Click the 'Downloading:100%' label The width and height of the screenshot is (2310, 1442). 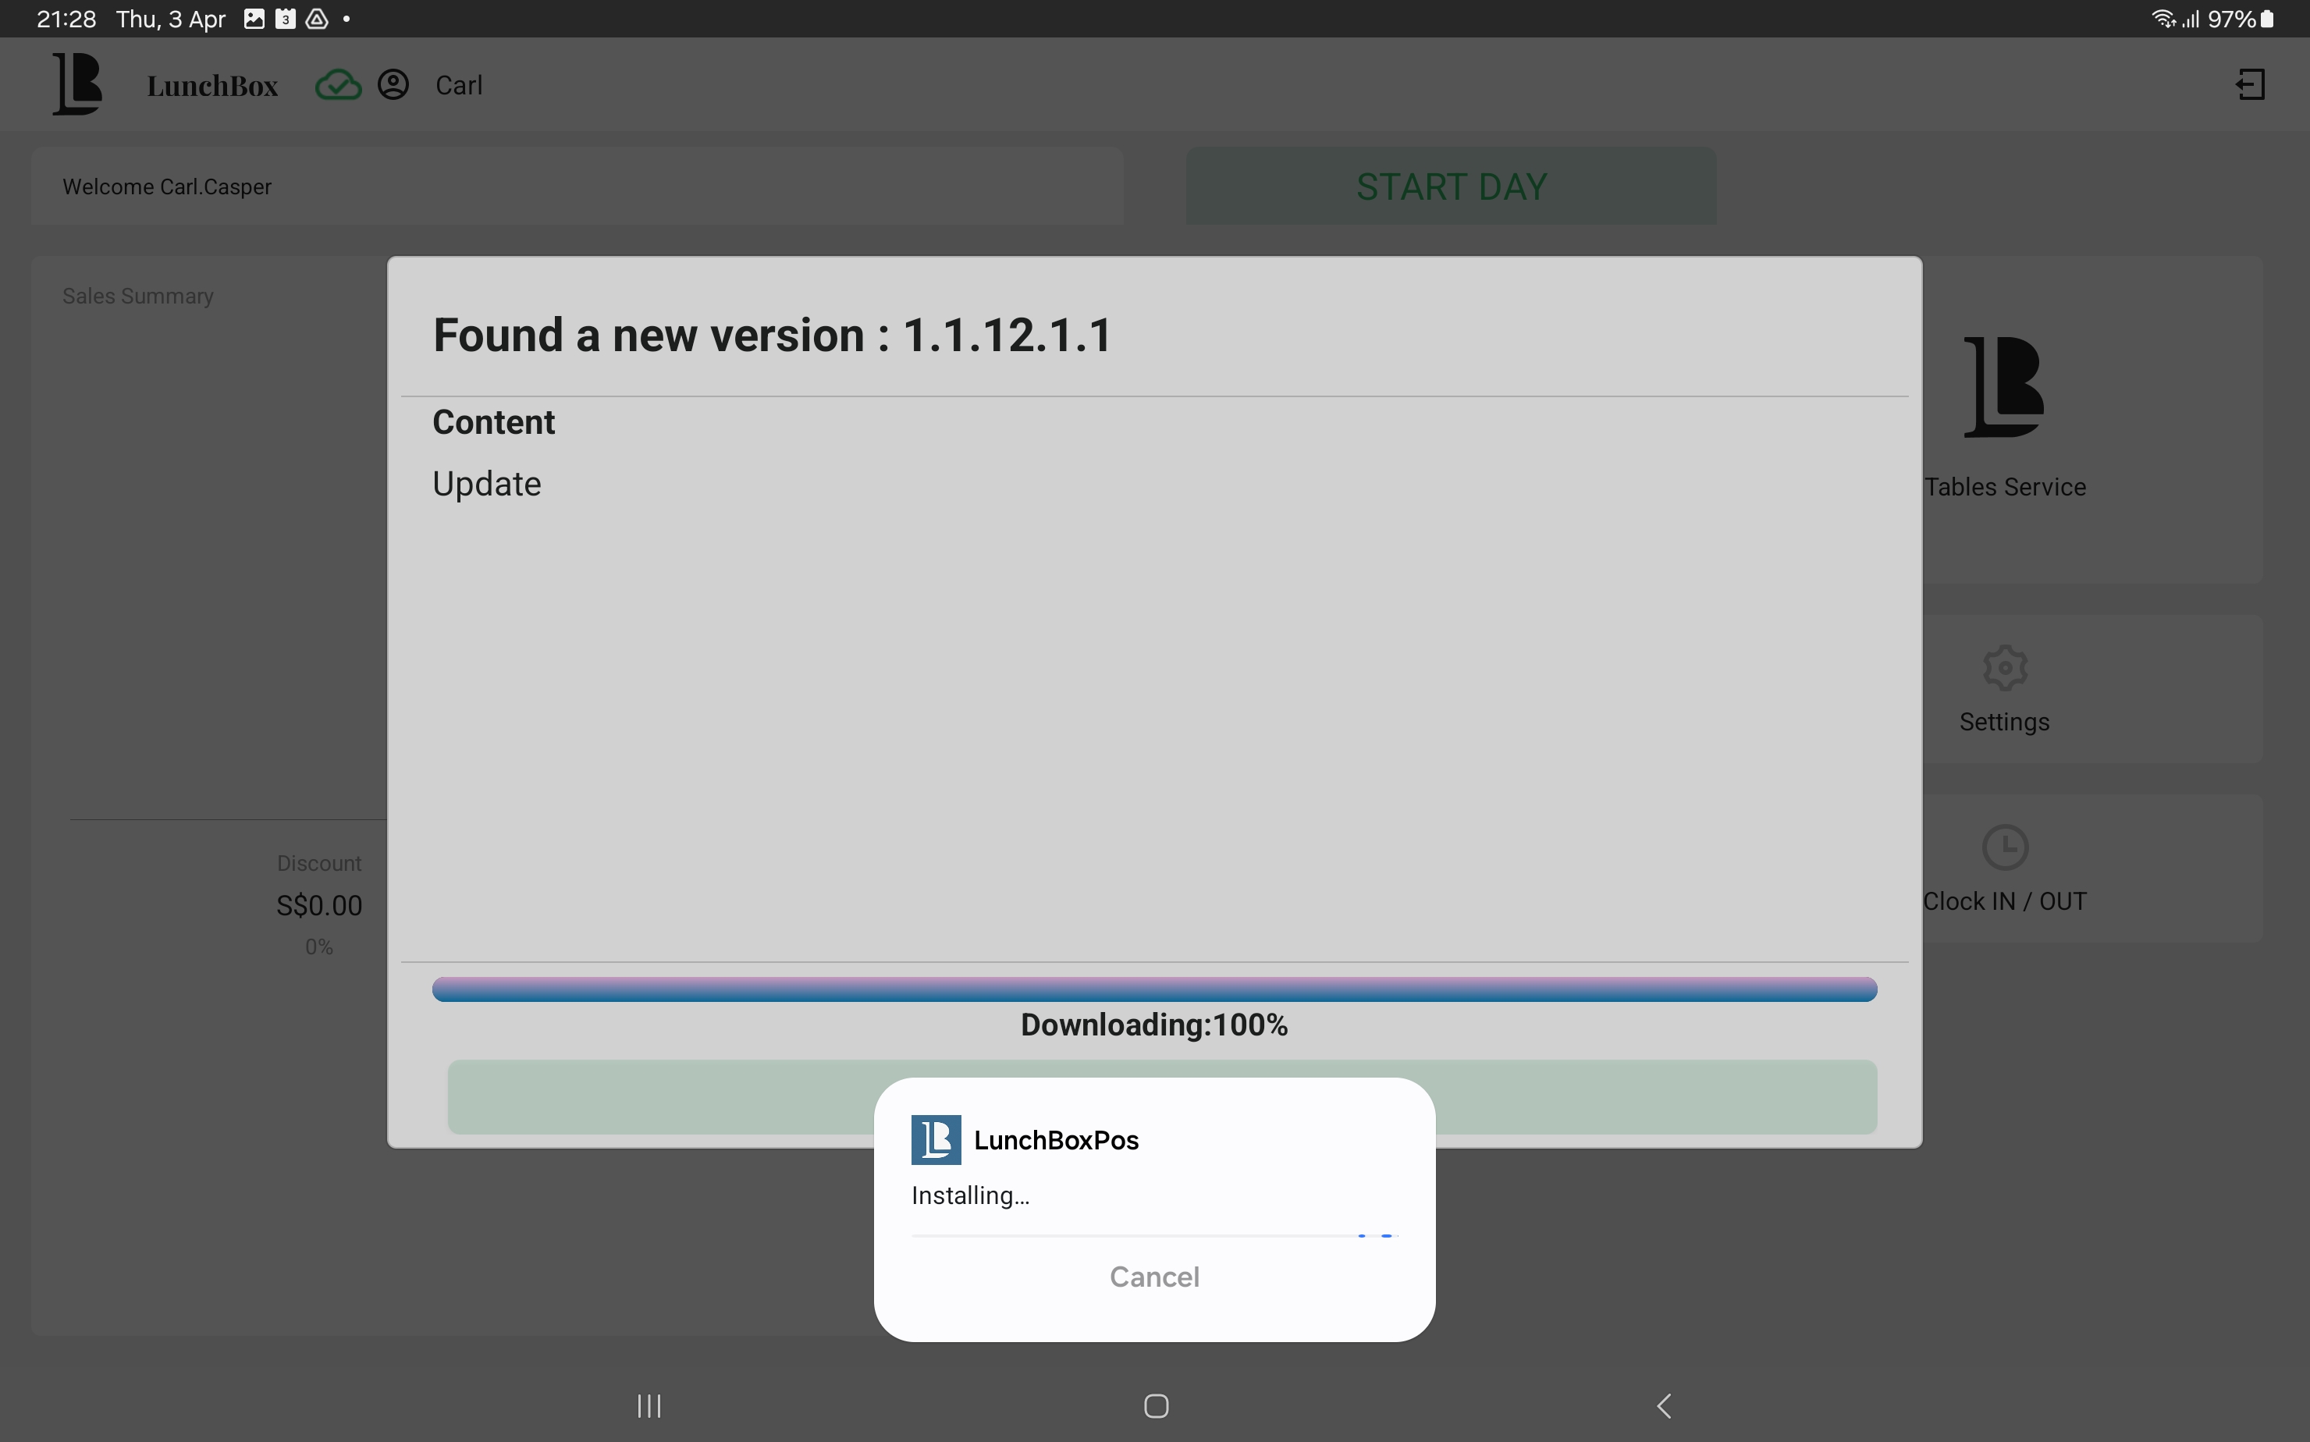(1154, 1025)
